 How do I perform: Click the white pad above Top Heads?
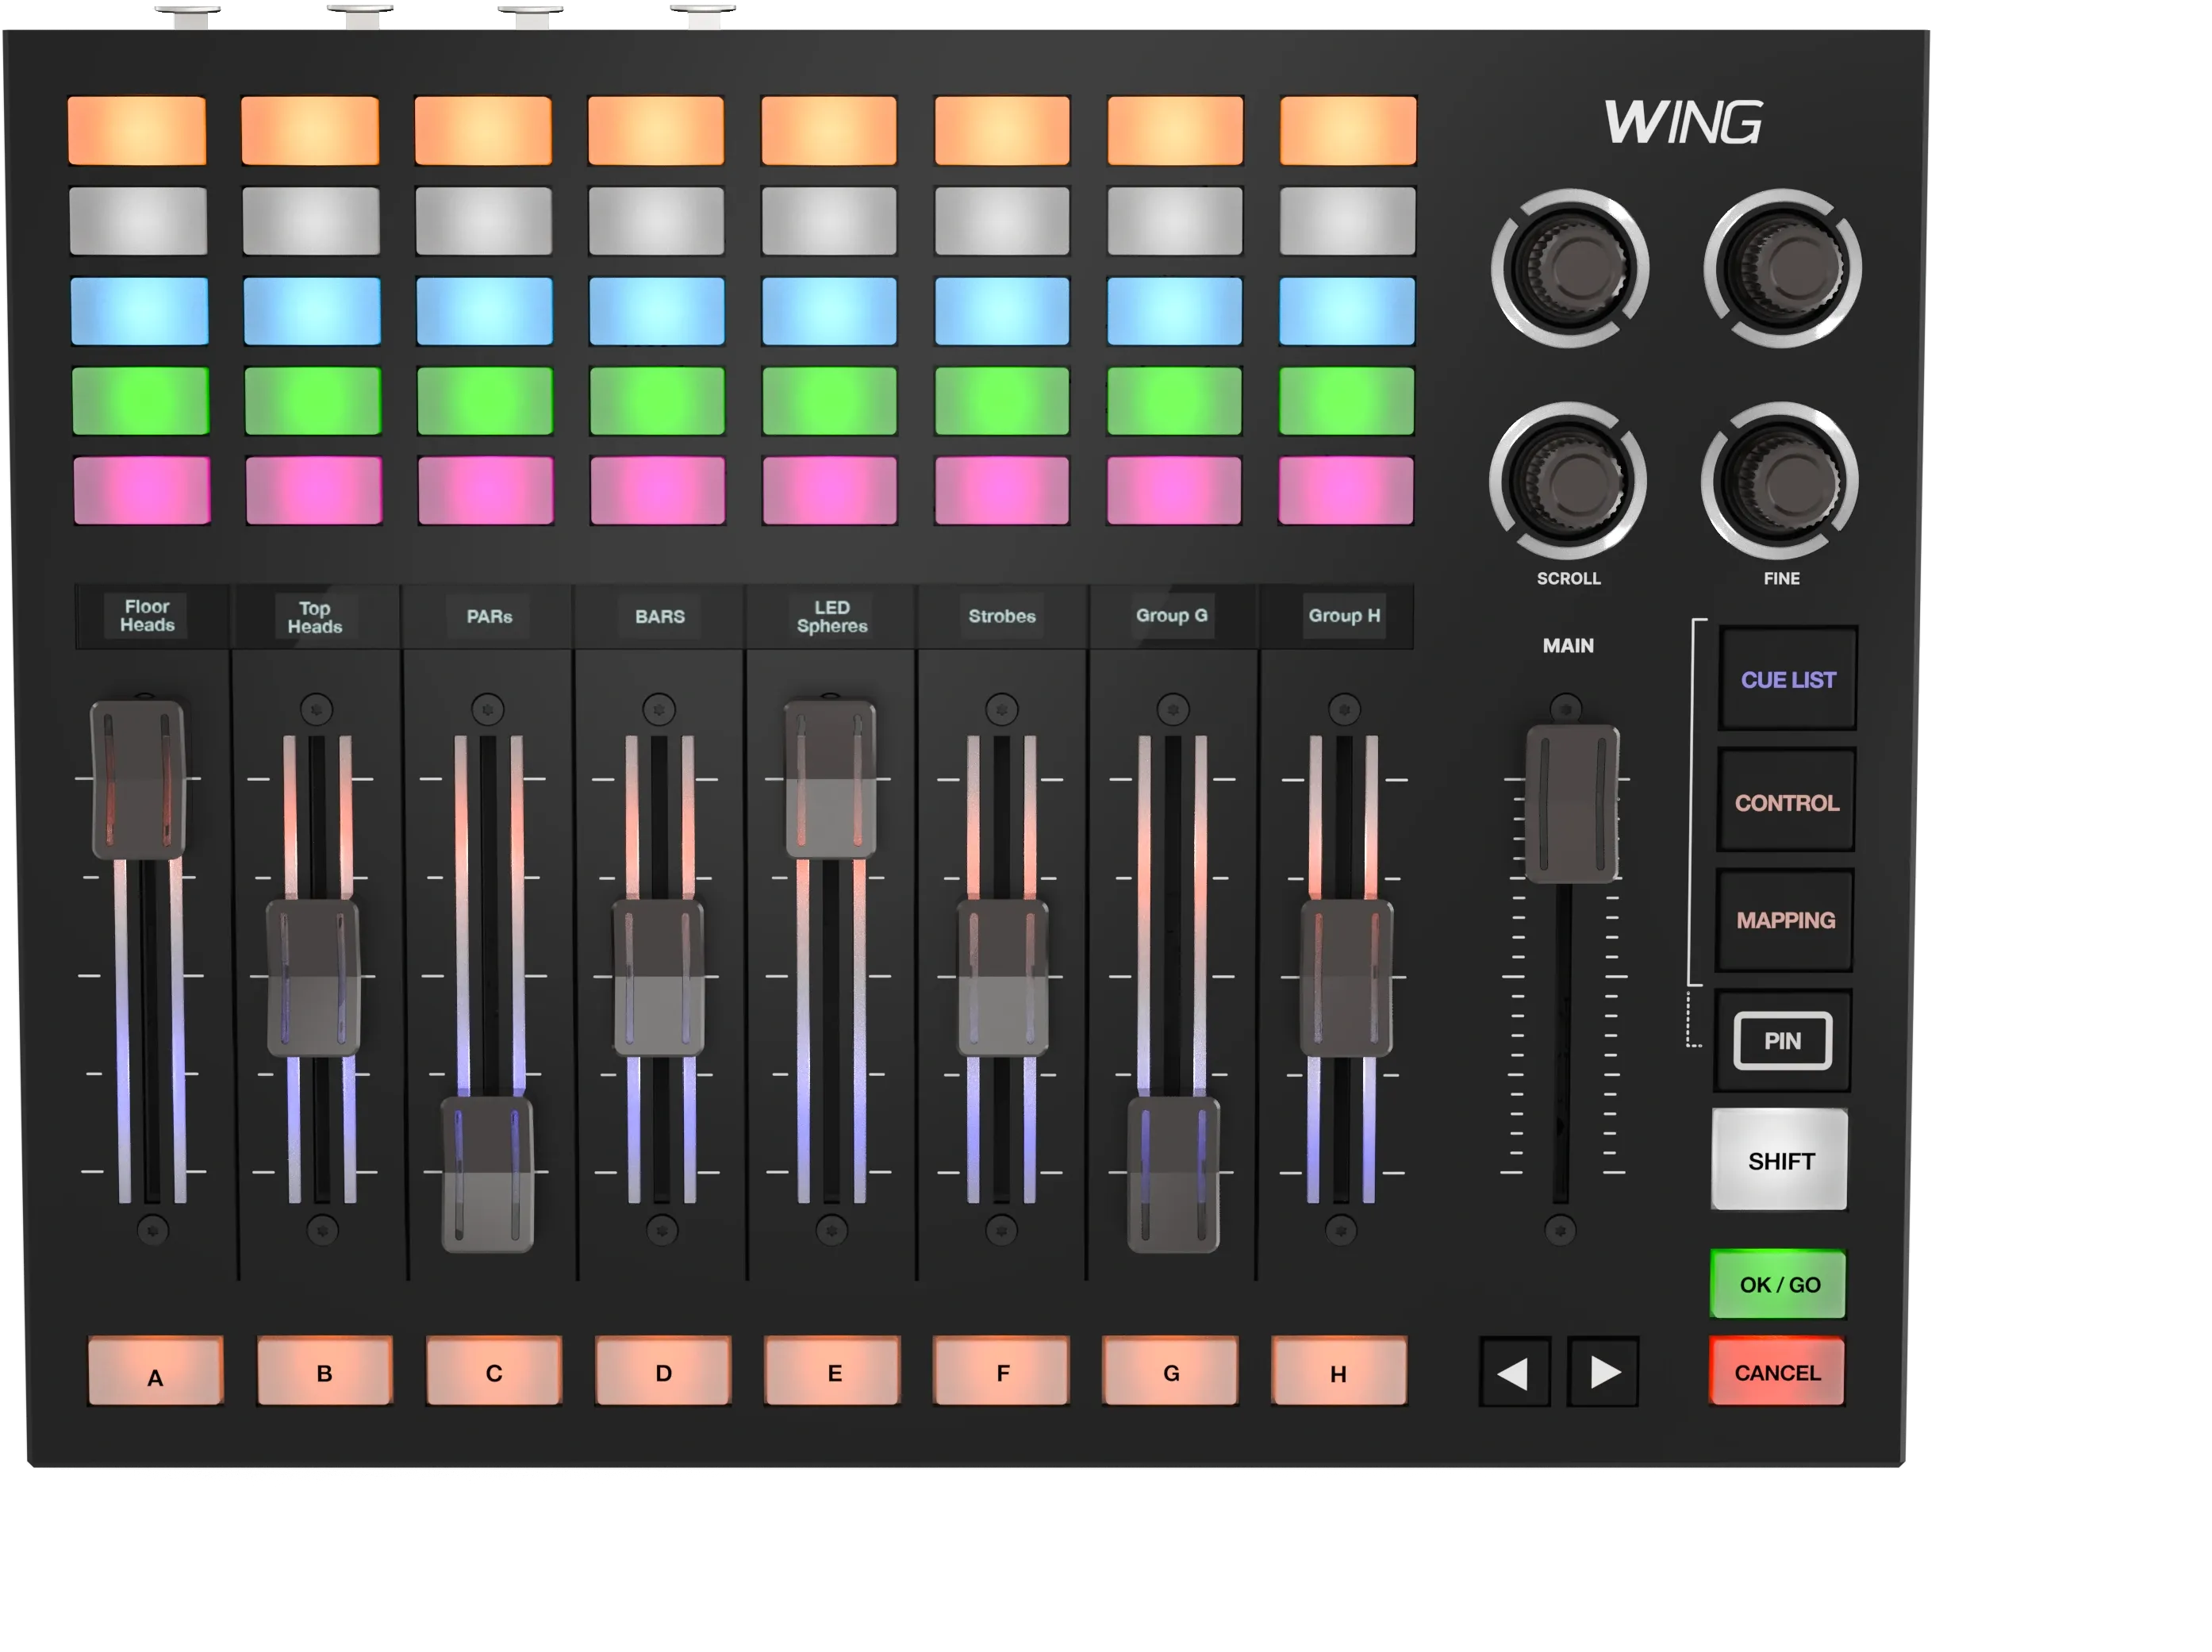pos(311,220)
